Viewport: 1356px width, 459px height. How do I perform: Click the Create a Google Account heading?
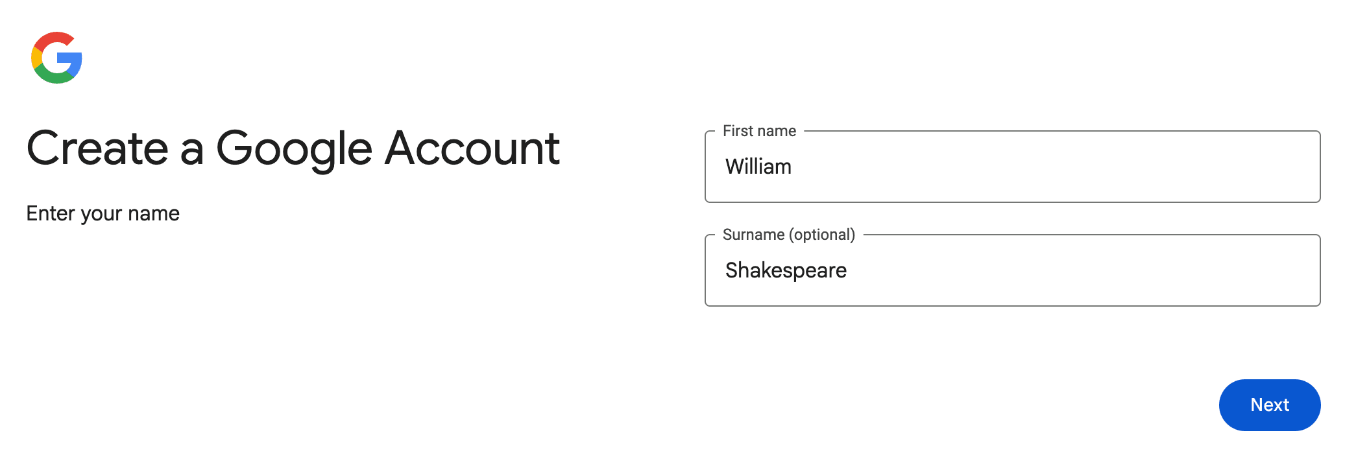(x=293, y=148)
